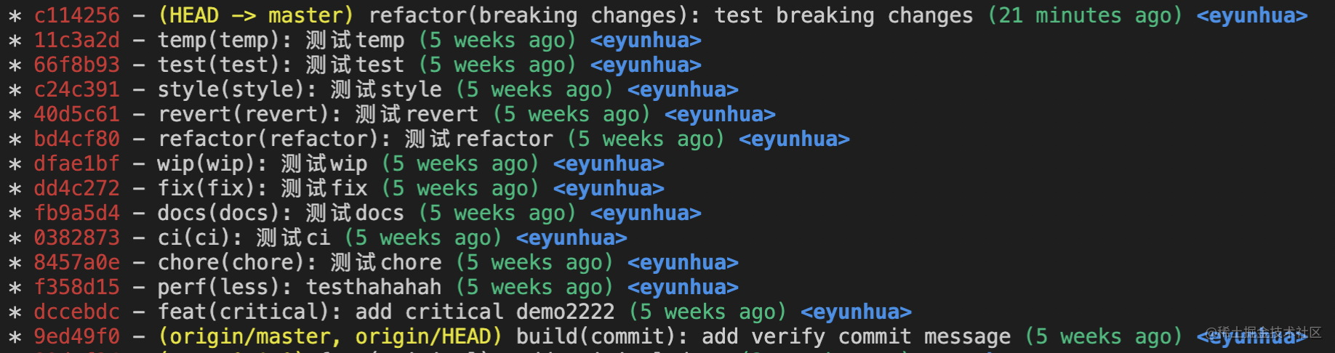Click commit hash f358d15
The height and width of the screenshot is (353, 1335).
click(x=76, y=287)
